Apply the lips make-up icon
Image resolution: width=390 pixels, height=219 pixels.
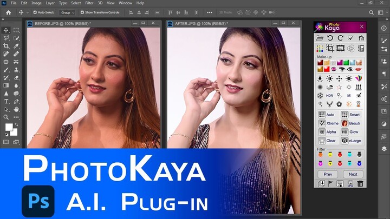pyautogui.click(x=358, y=69)
